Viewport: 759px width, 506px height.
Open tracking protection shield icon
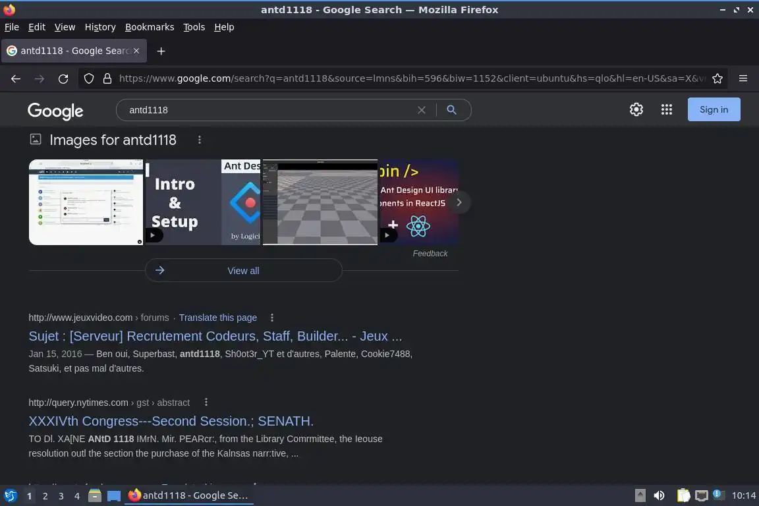point(88,78)
